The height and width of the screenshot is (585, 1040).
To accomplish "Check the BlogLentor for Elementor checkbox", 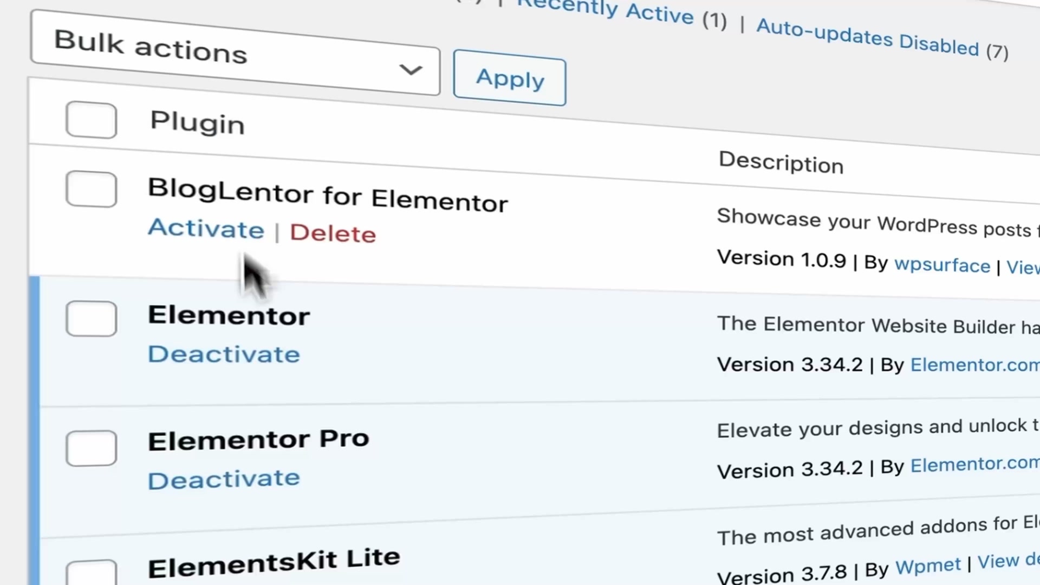I will click(x=91, y=189).
